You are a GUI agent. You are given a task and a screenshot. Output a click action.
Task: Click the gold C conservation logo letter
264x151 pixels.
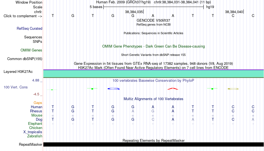point(233,89)
